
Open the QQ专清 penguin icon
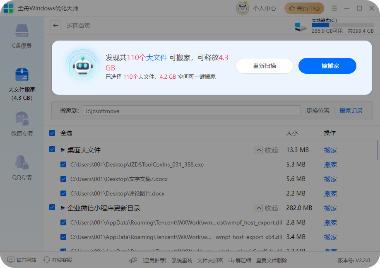[22, 162]
